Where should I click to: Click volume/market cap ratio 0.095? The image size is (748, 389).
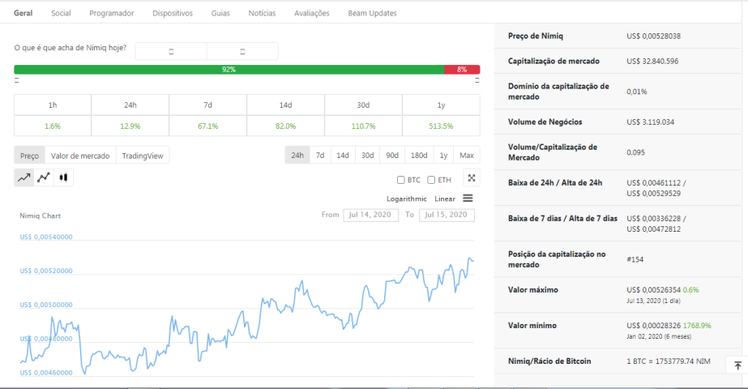point(635,152)
